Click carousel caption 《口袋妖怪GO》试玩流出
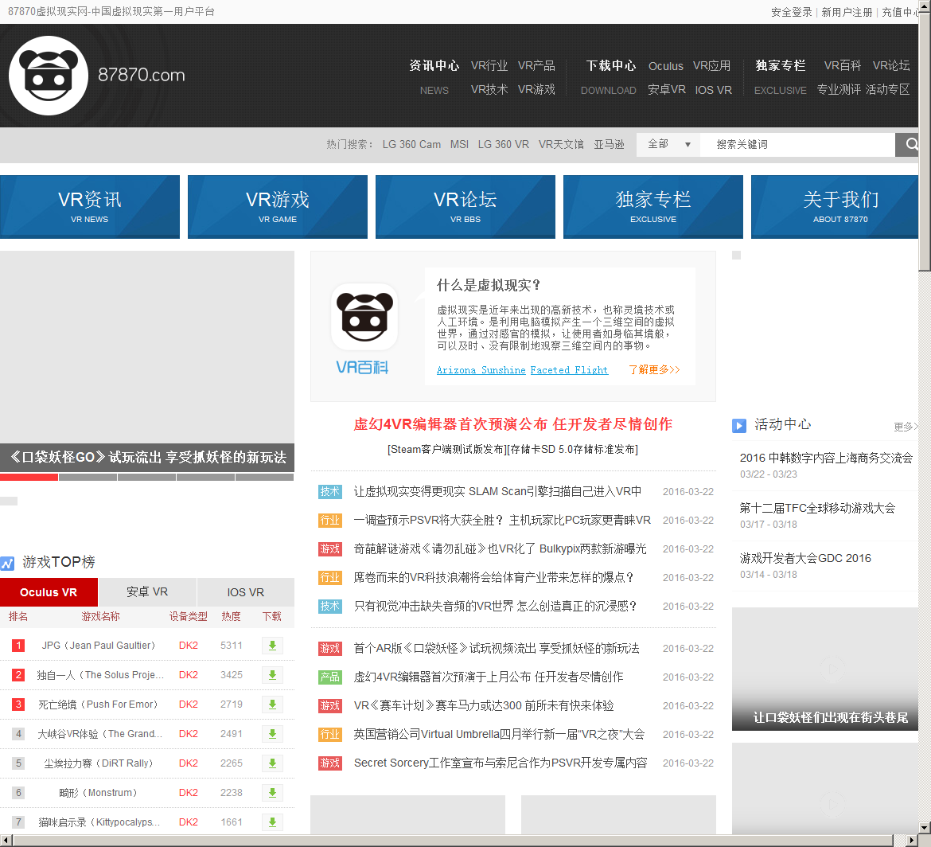 coord(148,458)
